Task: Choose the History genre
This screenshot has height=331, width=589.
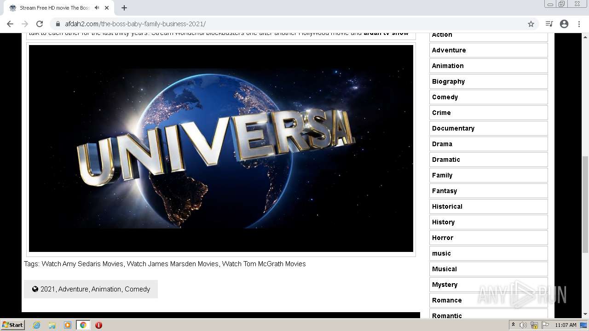Action: click(x=488, y=222)
